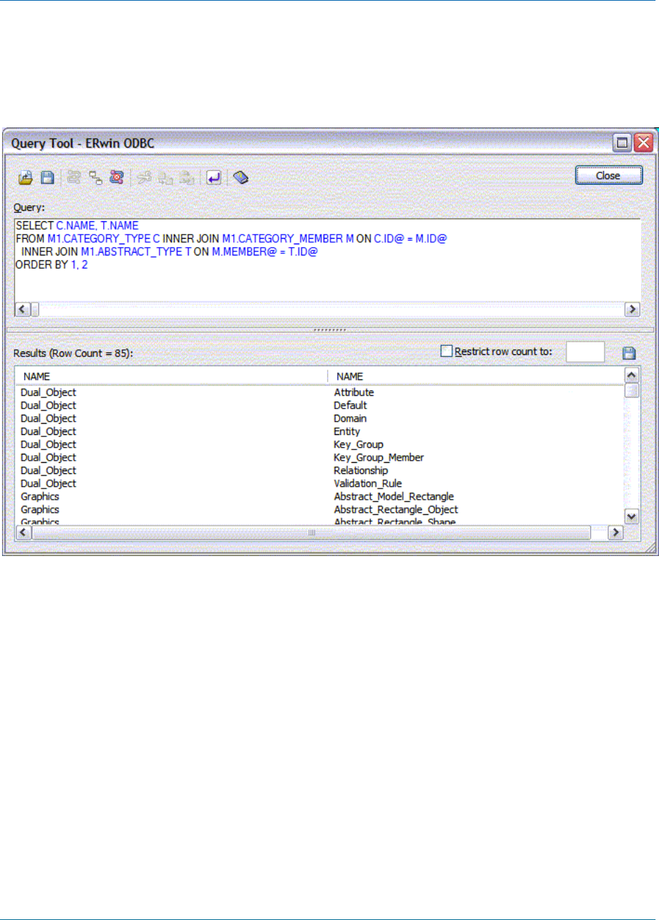Screen dimensions: 659x920
Task: Click the greyed paste toolbar icon
Action: pos(186,177)
